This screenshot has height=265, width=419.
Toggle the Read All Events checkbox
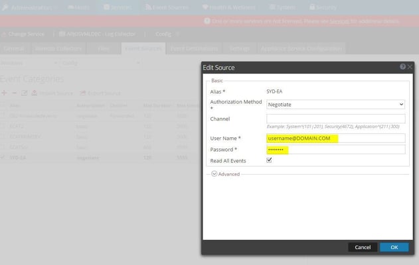269,160
